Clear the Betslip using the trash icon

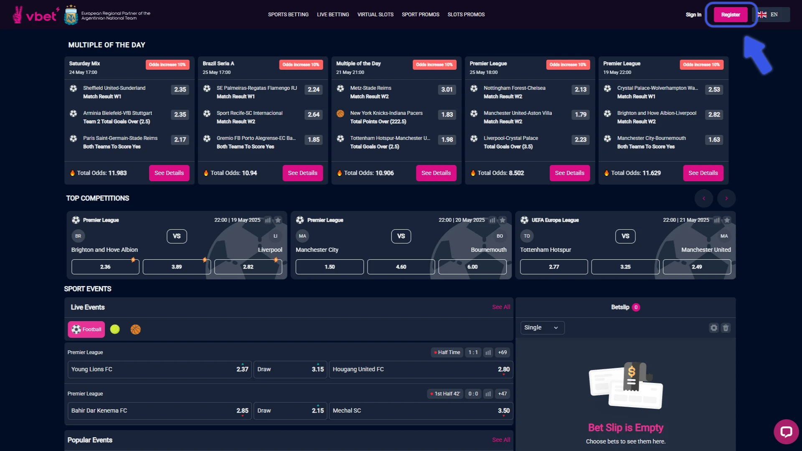pos(726,328)
